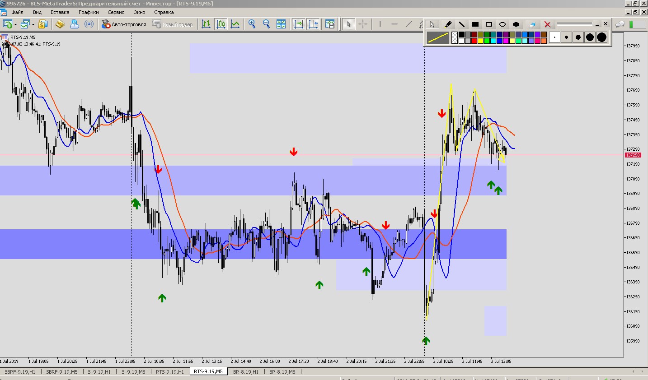
Task: Toggle chart shift from right edge
Action: (x=313, y=24)
